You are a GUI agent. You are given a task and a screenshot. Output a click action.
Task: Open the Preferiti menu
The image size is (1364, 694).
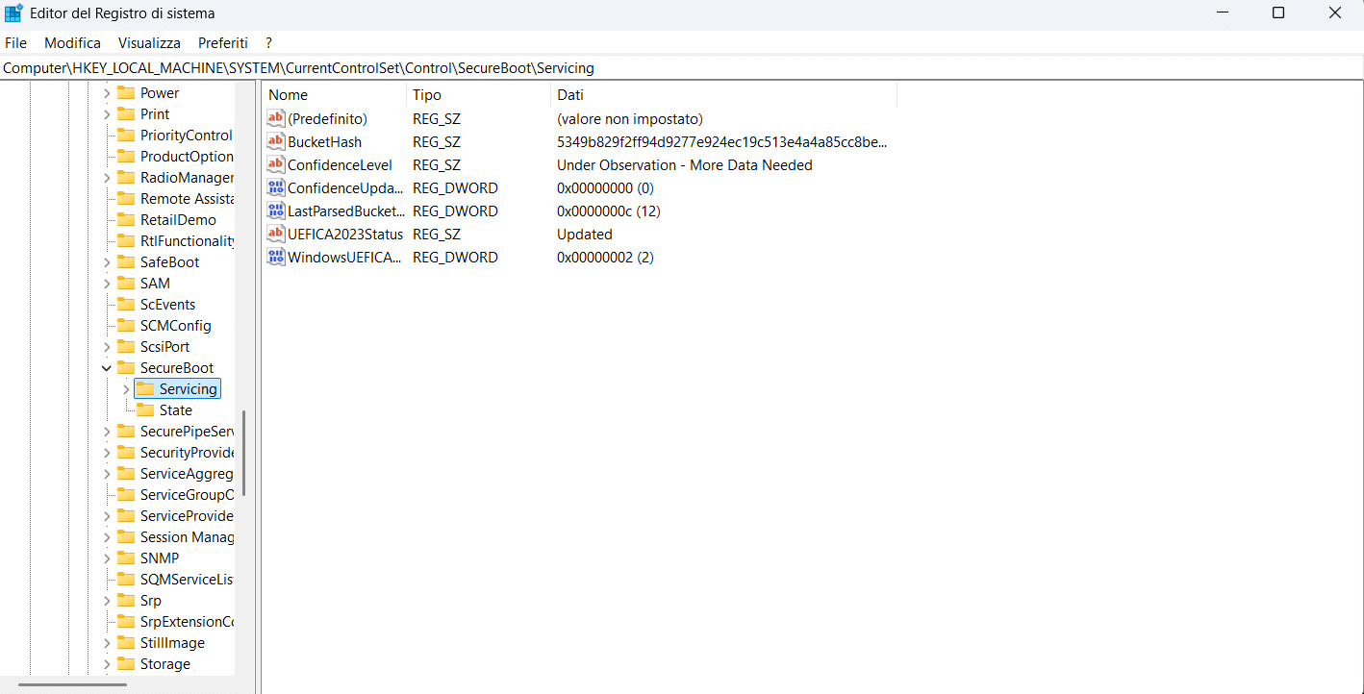[222, 43]
